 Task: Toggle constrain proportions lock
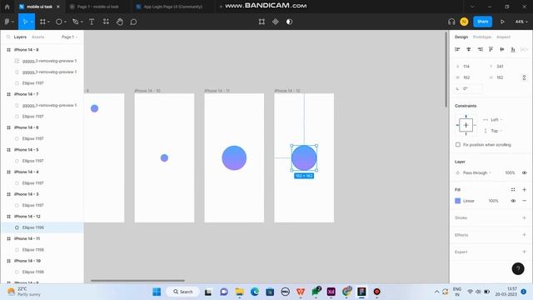(524, 77)
